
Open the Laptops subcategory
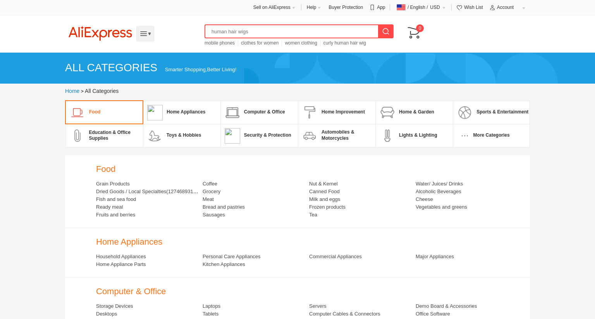click(212, 306)
